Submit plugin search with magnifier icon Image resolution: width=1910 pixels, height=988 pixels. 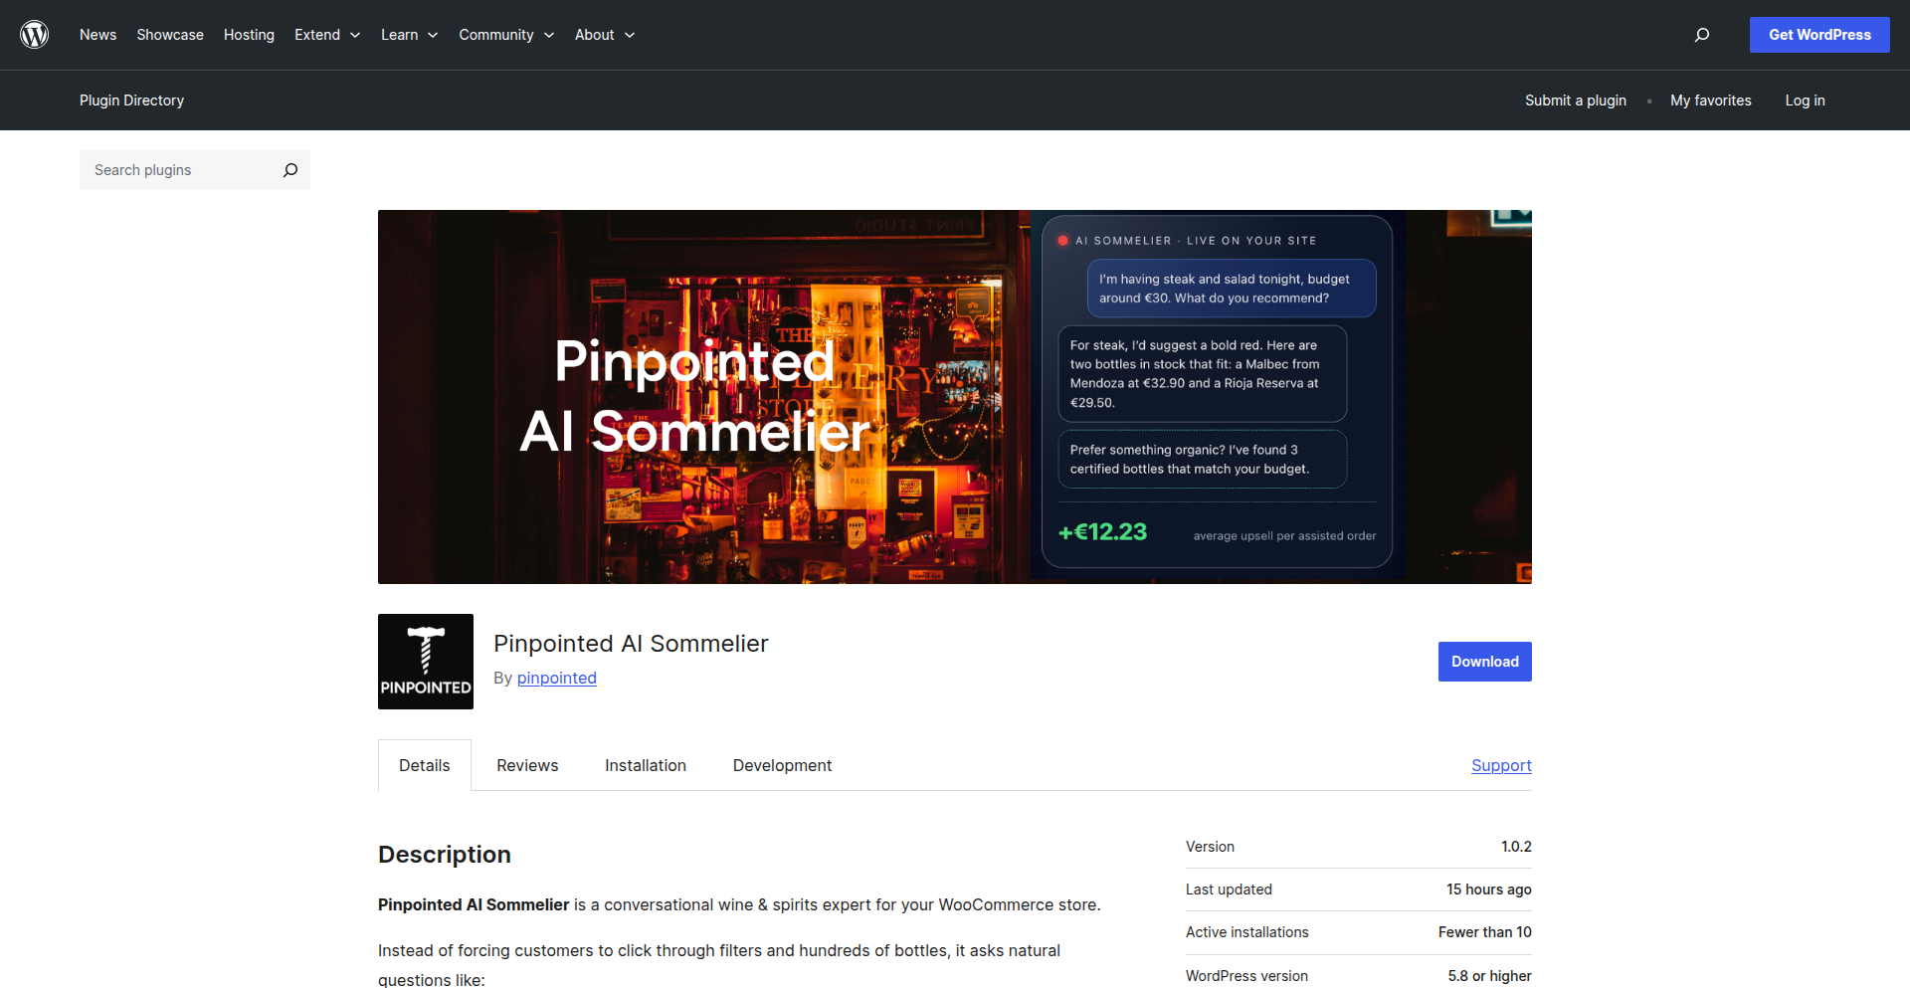tap(290, 170)
